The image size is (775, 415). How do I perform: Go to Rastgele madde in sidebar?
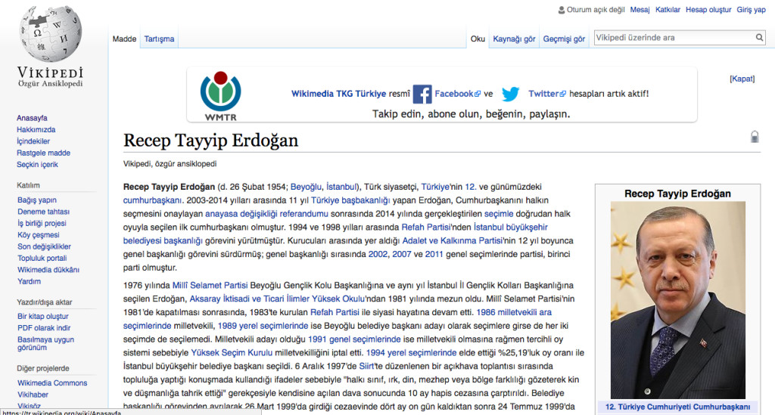[43, 153]
